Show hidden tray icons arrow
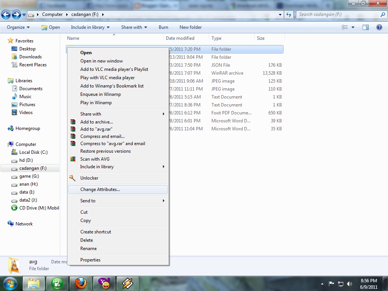Viewport: 388px width, 291px height. point(322,284)
